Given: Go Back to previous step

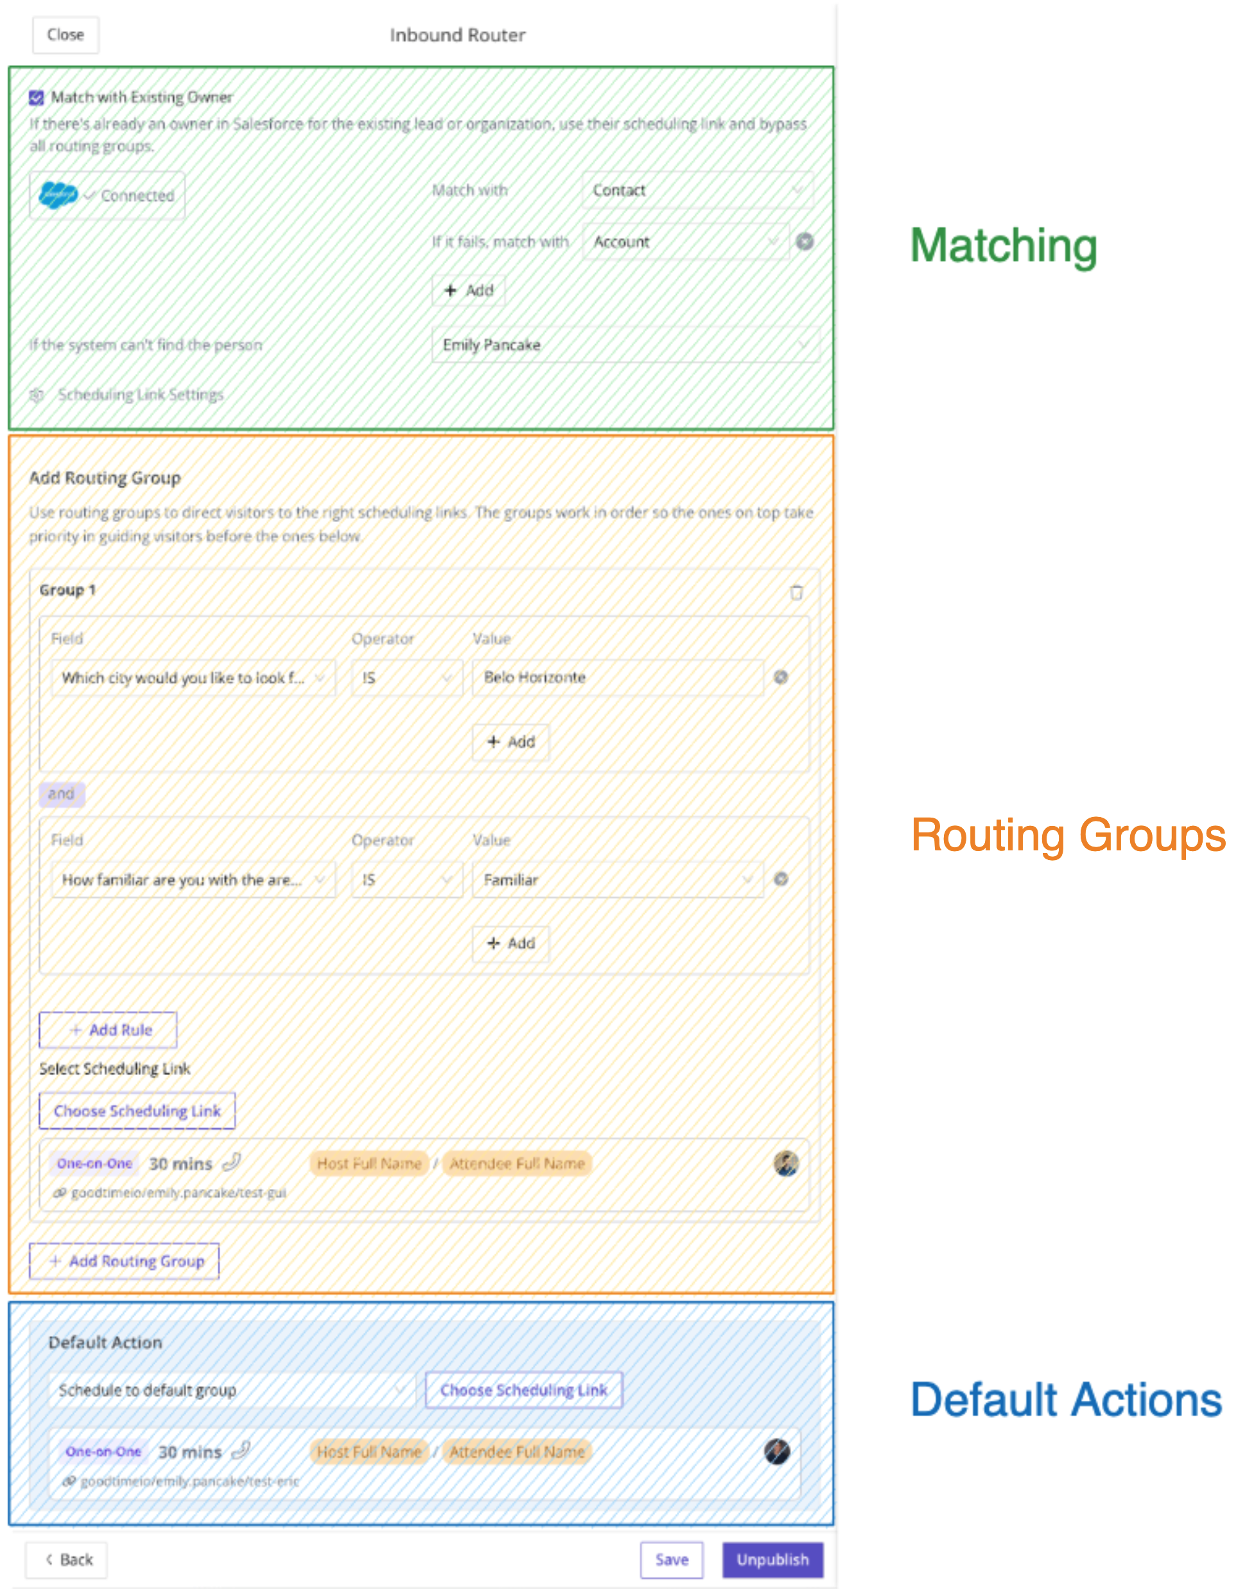Looking at the screenshot, I should pos(67,1560).
